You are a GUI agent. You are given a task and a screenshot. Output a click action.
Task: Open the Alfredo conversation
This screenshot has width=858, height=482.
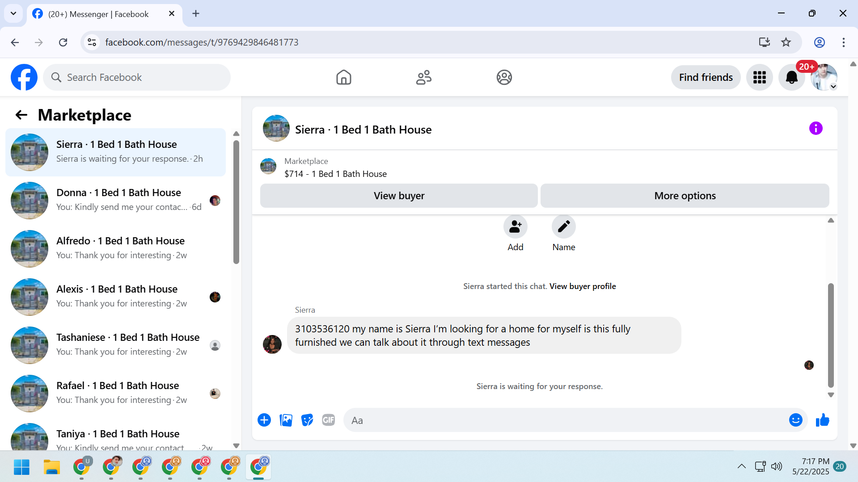115,249
